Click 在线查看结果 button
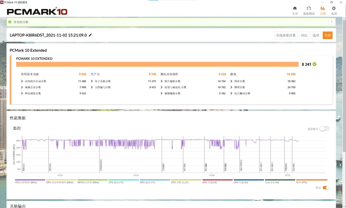 [286, 35]
